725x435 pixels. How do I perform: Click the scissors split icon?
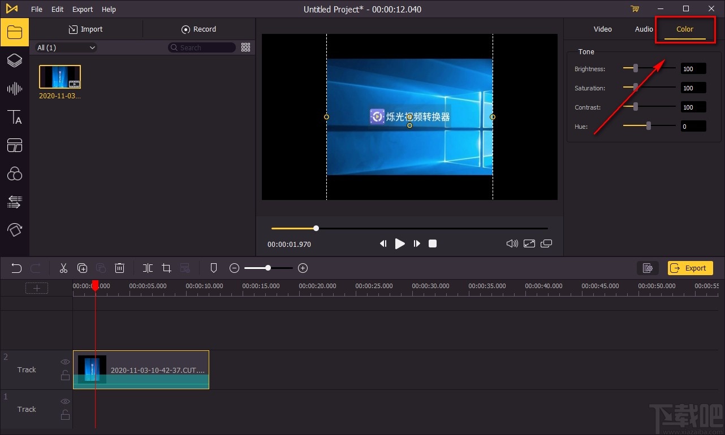pyautogui.click(x=63, y=268)
